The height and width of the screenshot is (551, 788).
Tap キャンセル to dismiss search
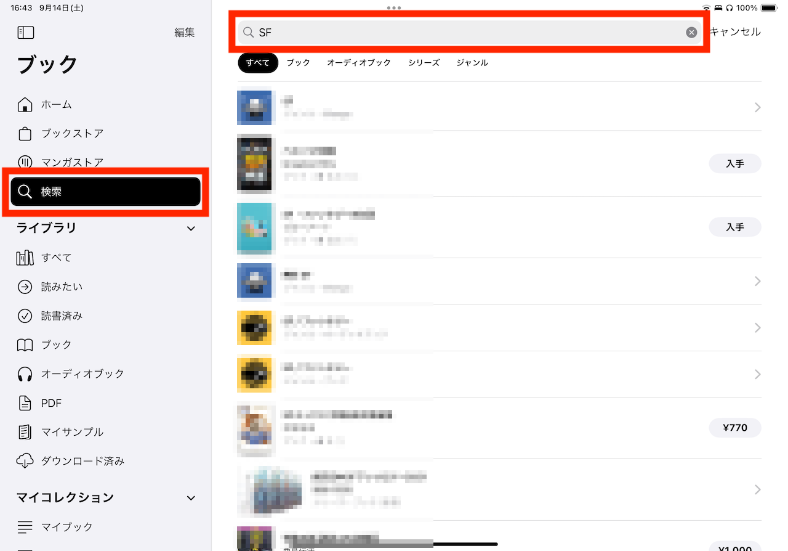click(735, 32)
